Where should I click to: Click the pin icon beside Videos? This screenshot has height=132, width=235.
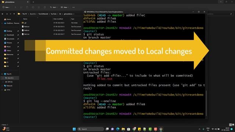pyautogui.click(x=18, y=51)
